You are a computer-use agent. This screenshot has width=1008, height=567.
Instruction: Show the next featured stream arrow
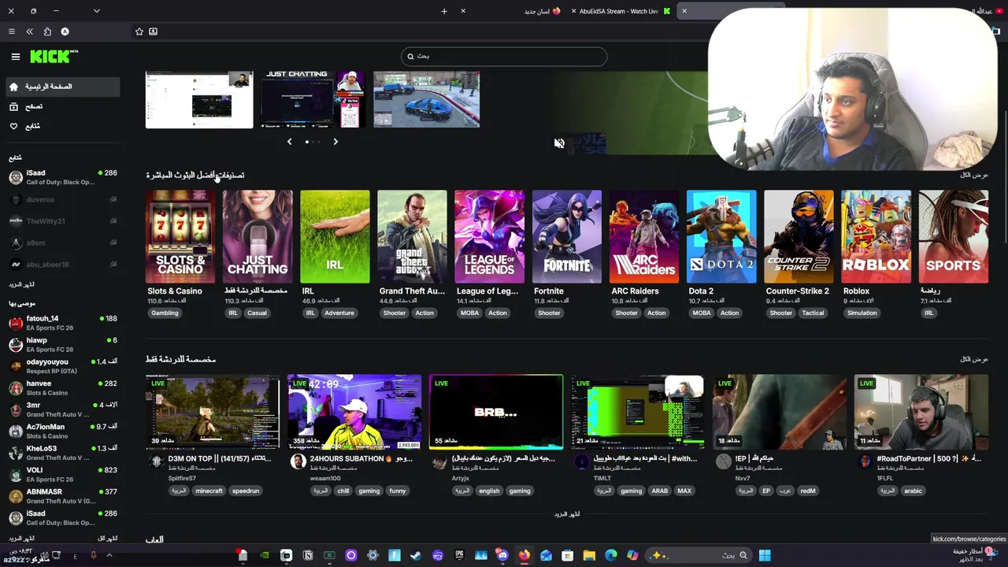(x=335, y=142)
